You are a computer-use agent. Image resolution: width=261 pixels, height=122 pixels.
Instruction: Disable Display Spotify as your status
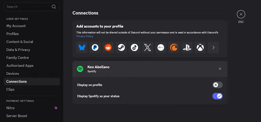tap(217, 96)
